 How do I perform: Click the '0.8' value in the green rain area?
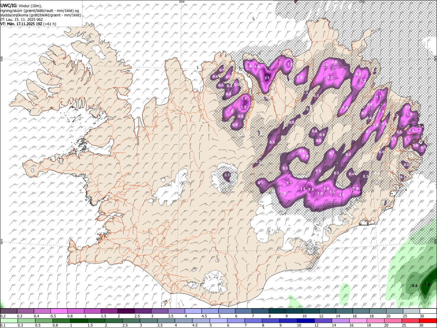[415, 286]
